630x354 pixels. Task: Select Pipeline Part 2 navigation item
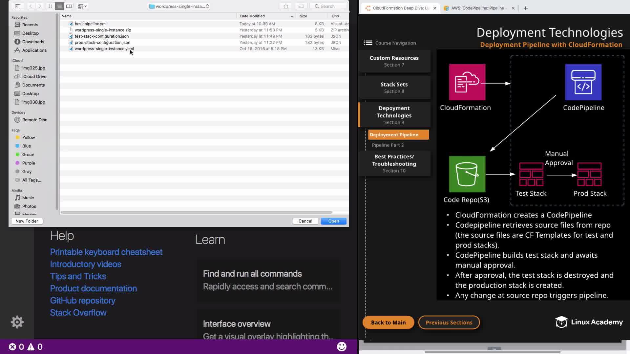[388, 145]
